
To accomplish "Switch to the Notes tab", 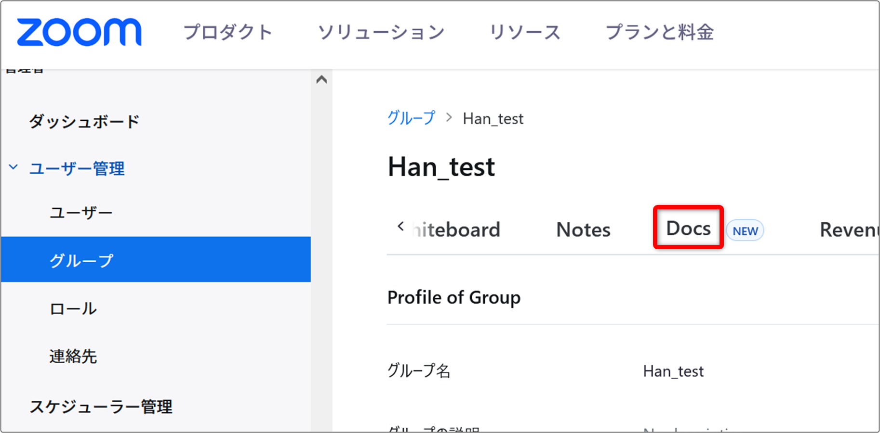I will coord(583,229).
